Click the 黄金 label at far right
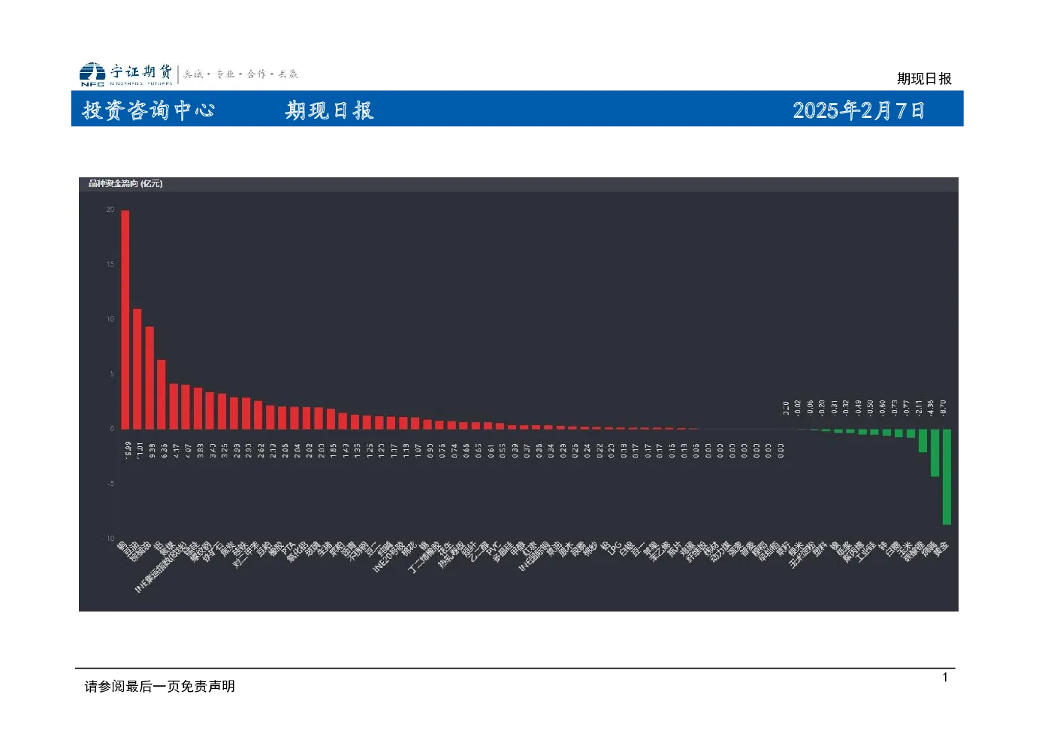 941,549
